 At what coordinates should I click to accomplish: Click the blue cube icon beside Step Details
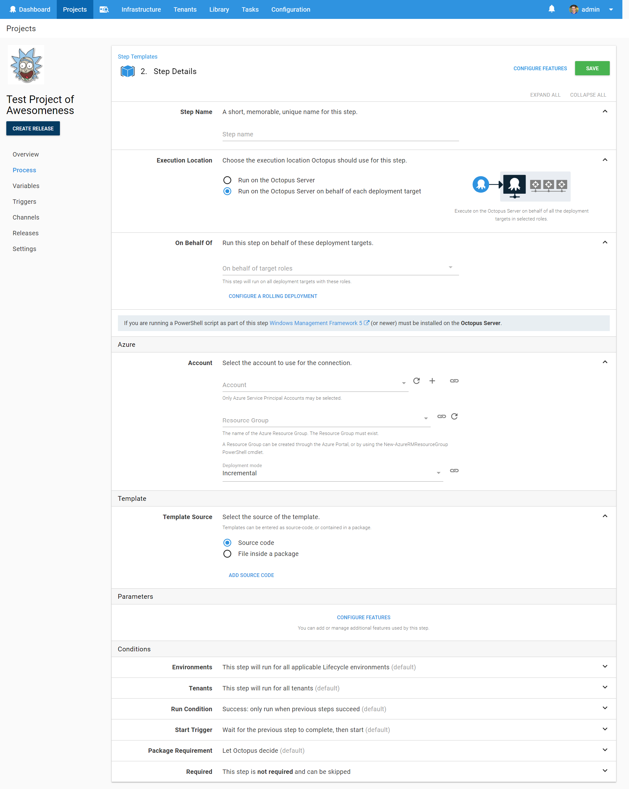click(x=127, y=71)
